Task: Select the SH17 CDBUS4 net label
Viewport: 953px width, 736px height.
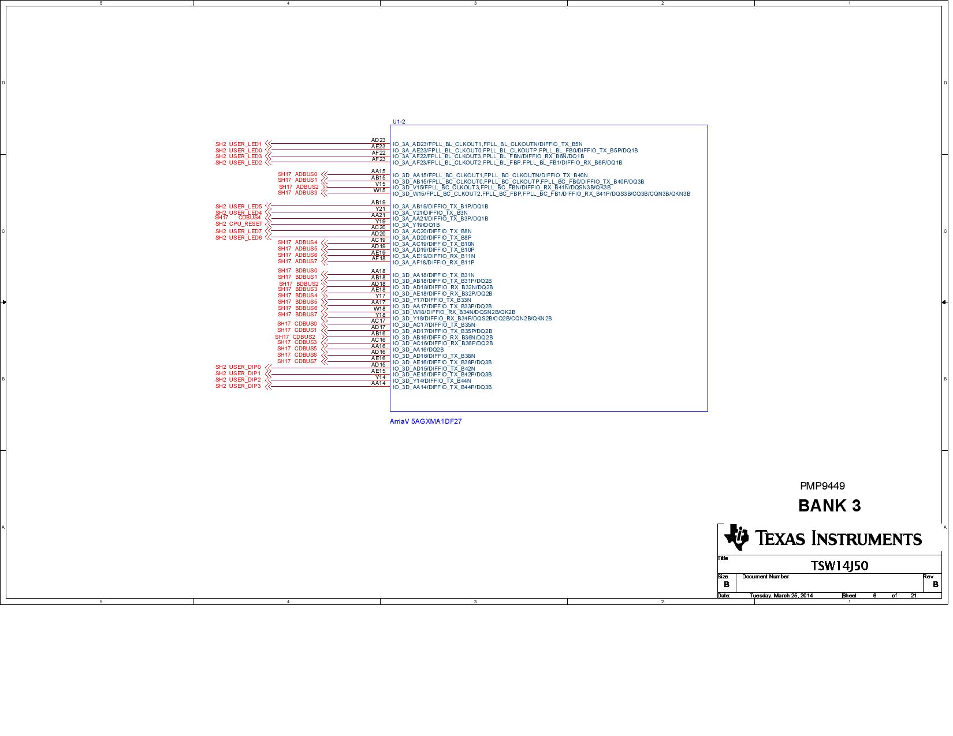Action: [x=239, y=218]
